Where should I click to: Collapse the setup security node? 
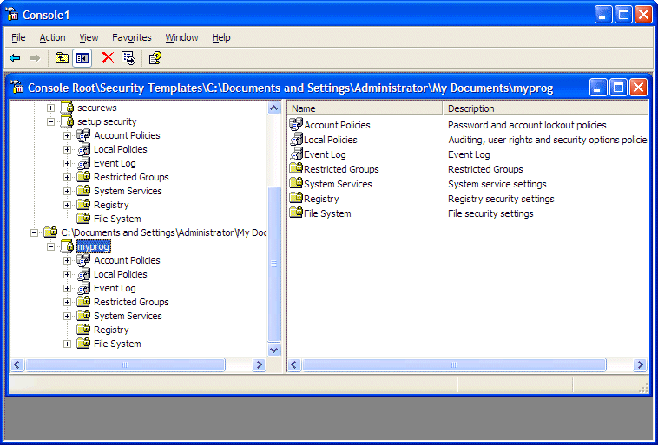(x=50, y=121)
